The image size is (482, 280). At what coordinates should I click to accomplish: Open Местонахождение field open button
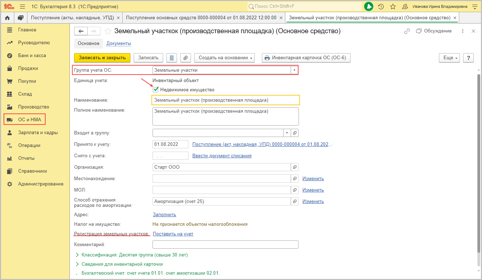click(x=295, y=178)
